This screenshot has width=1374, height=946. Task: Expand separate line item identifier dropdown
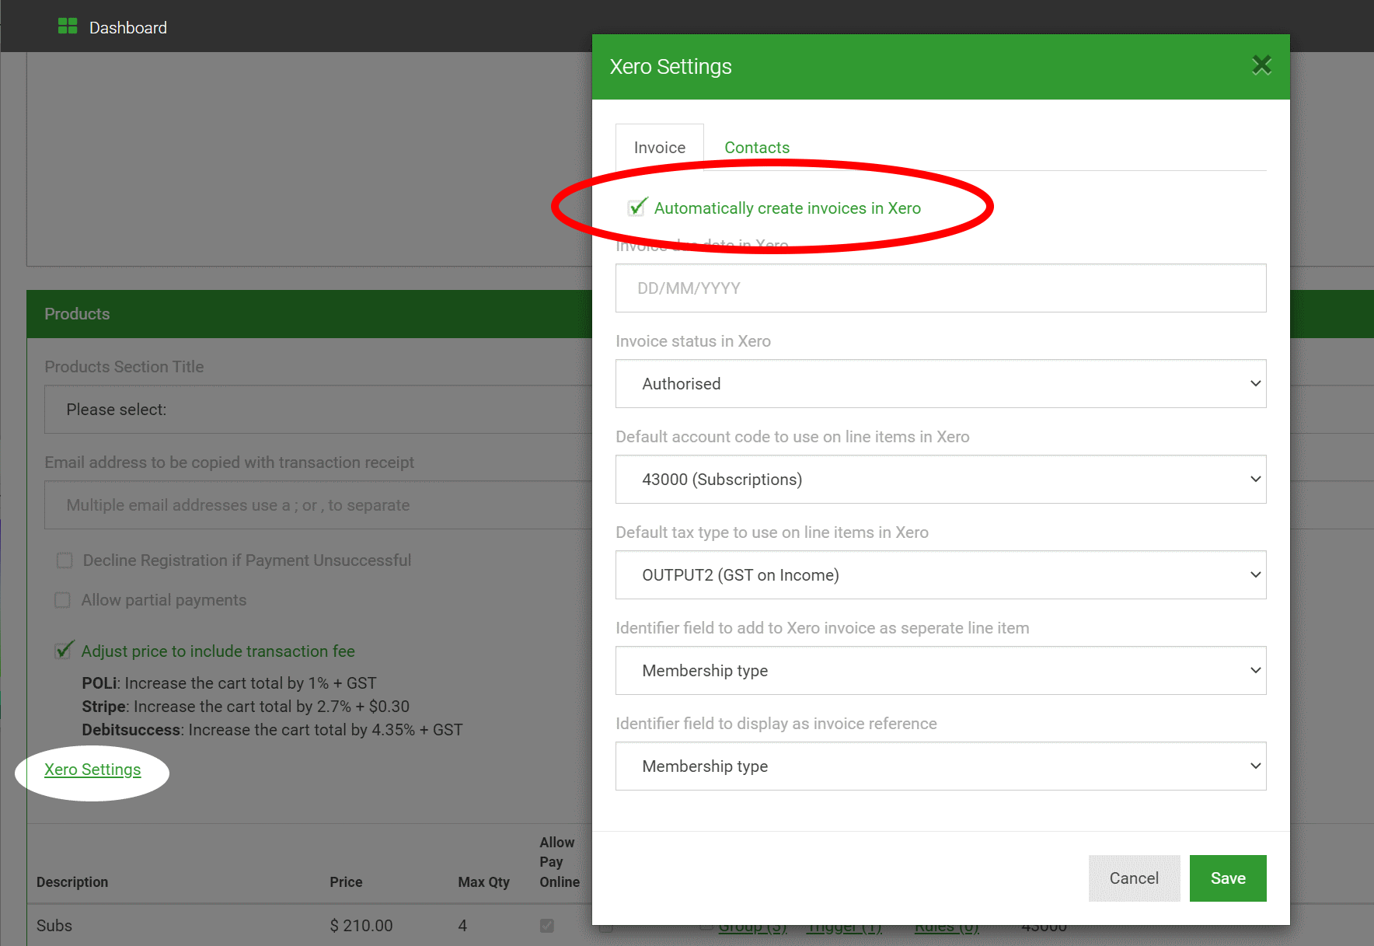940,671
